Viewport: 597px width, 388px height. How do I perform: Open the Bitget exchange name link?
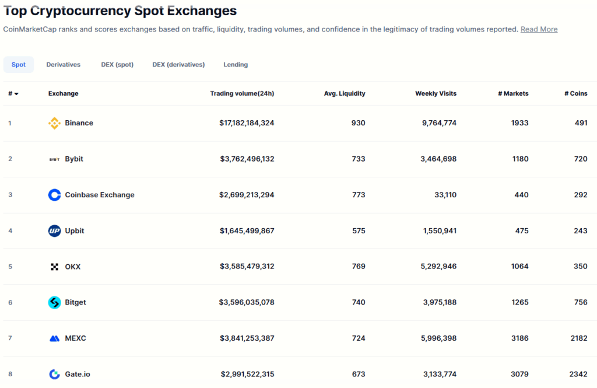[75, 302]
